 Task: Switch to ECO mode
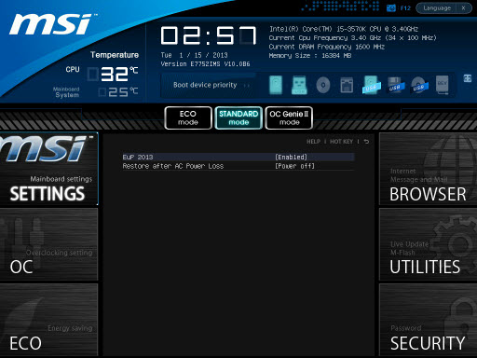tap(188, 117)
